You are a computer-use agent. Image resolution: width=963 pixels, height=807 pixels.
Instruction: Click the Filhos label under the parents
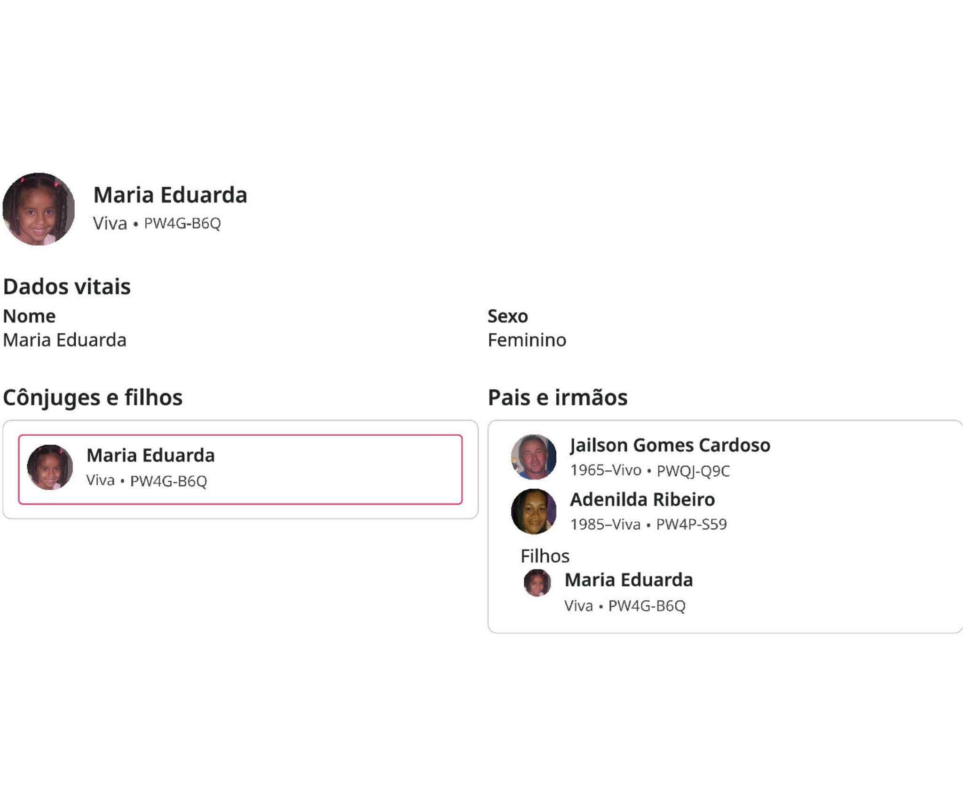[545, 556]
